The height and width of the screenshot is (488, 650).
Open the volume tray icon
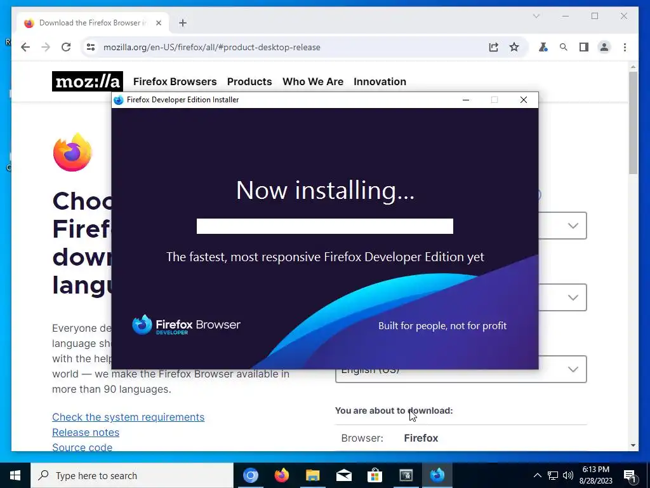tap(568, 475)
